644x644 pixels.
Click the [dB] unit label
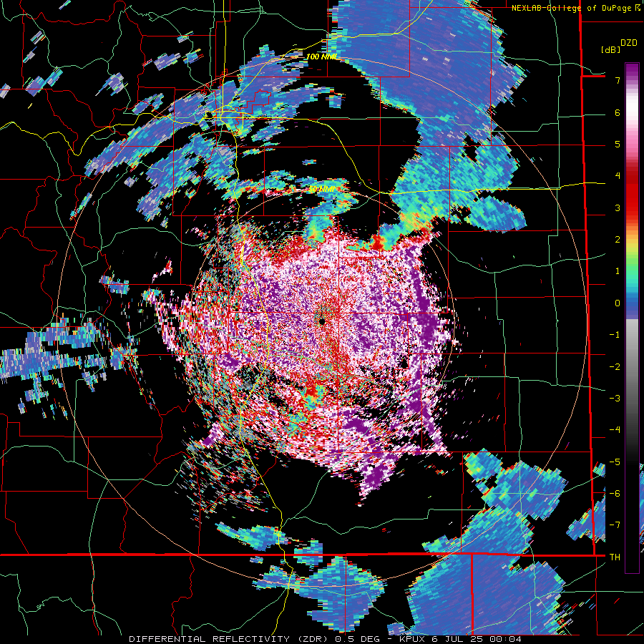tap(611, 50)
